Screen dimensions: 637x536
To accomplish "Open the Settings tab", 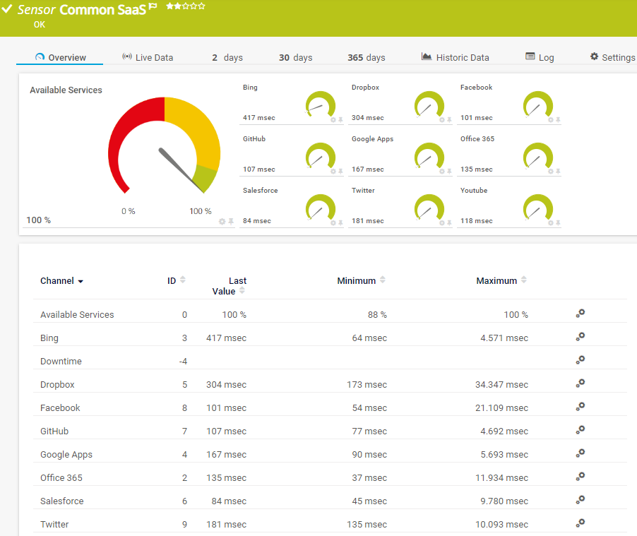I will pos(612,57).
